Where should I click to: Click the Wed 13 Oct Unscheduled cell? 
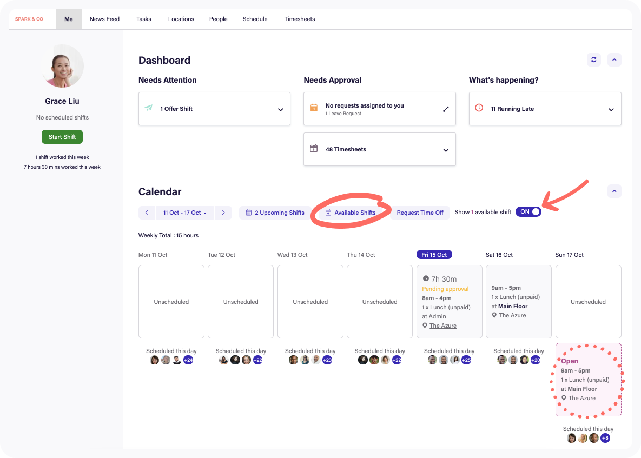[310, 302]
